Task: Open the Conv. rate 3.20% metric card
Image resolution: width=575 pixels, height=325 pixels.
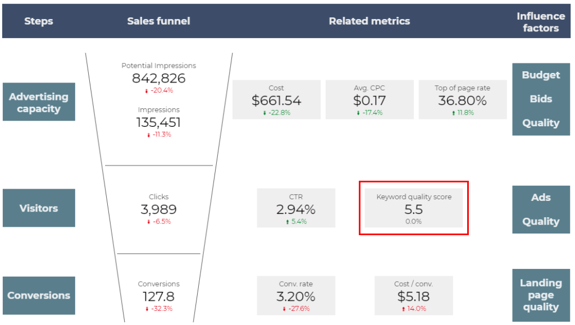Action: coord(296,295)
